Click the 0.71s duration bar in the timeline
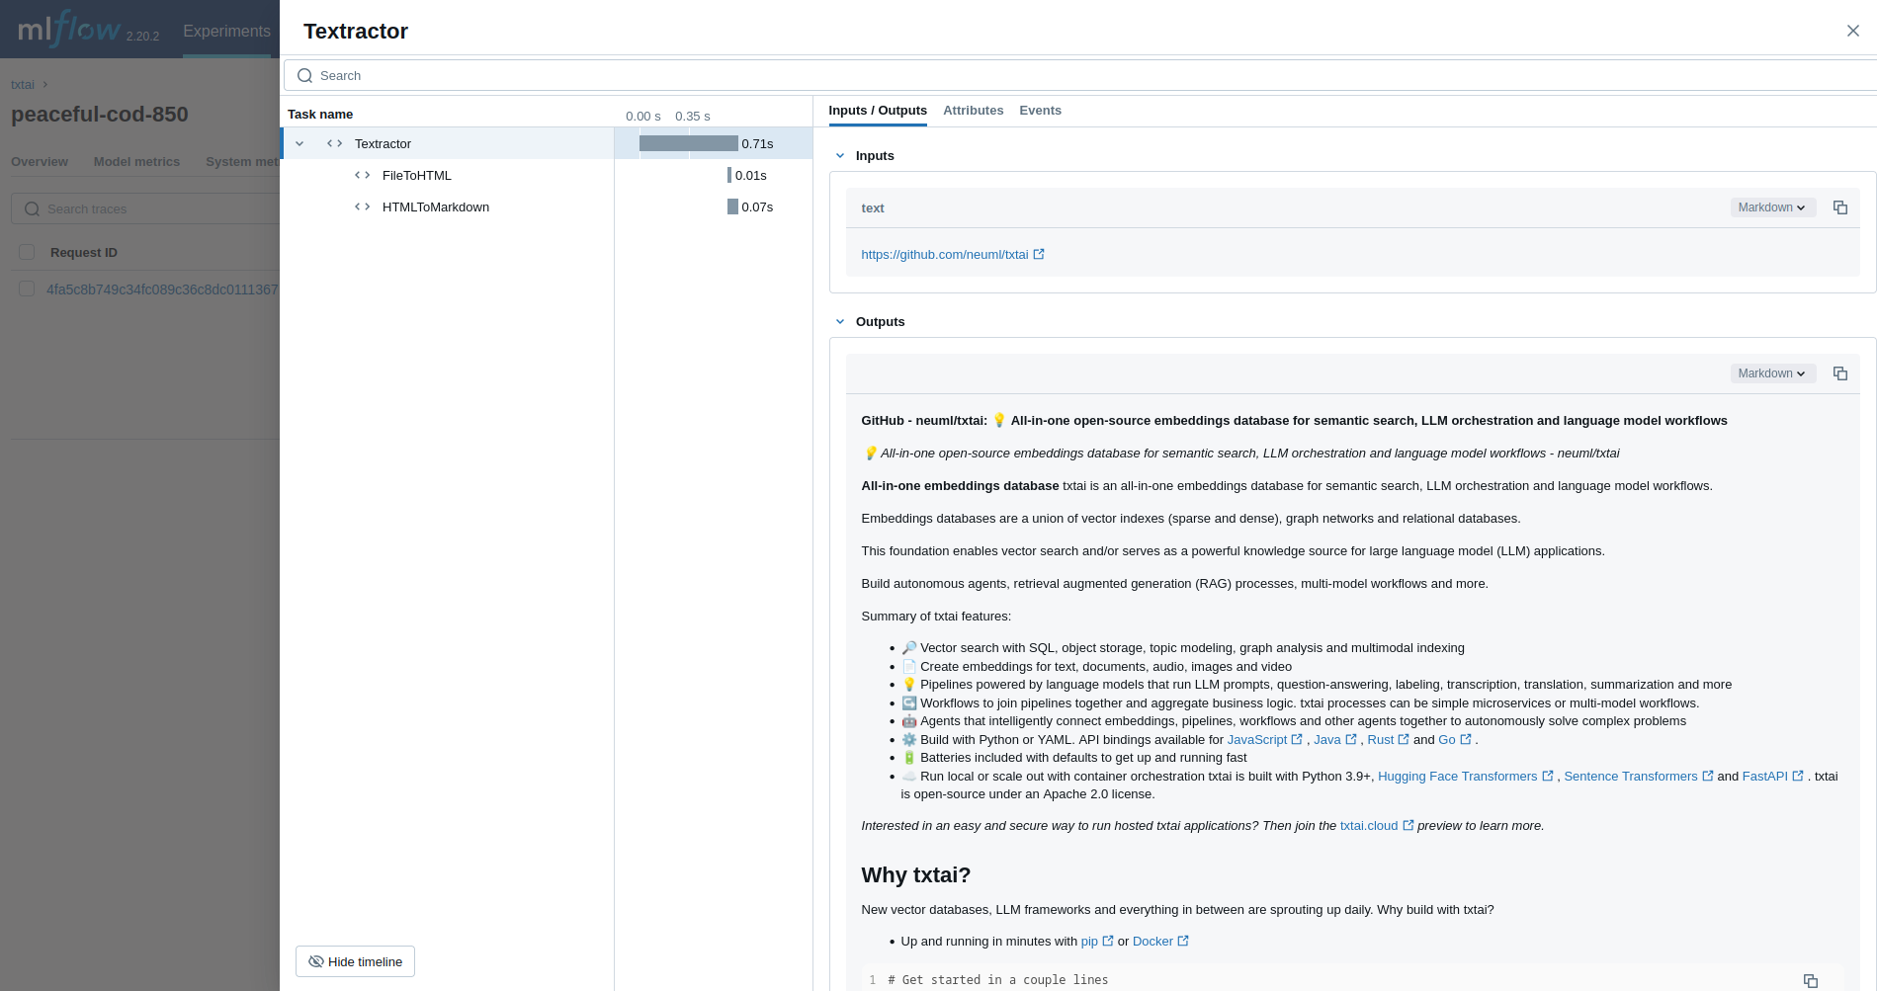This screenshot has width=1877, height=991. point(687,143)
